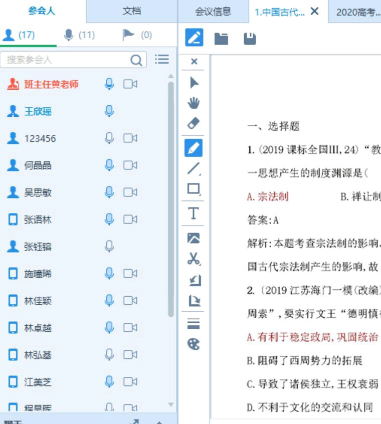Select the arrow pointer tool

(x=194, y=83)
